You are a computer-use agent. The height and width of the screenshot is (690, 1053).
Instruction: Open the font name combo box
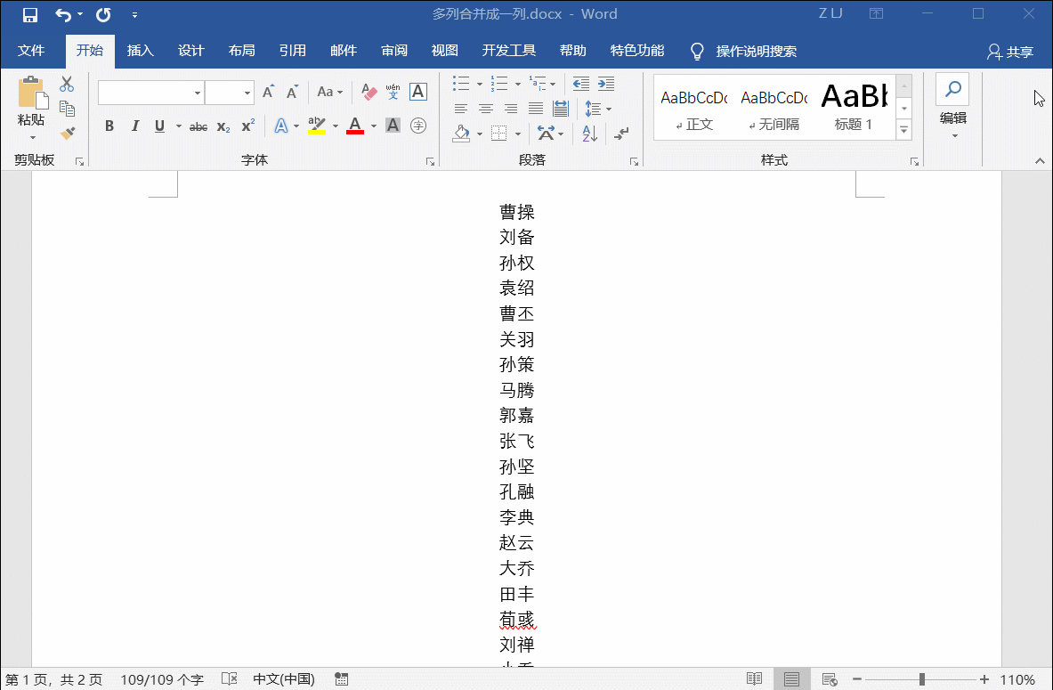[x=151, y=93]
